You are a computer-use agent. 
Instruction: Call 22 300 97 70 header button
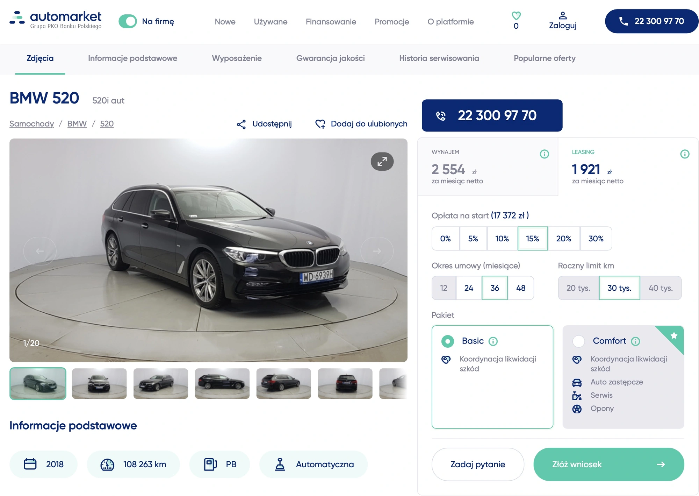point(651,21)
